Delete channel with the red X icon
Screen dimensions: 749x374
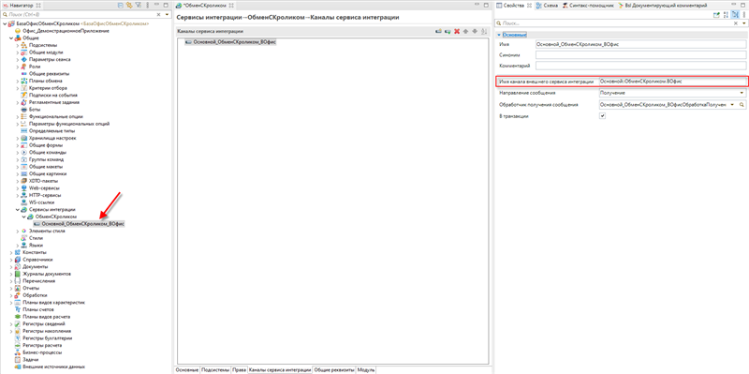pos(457,31)
